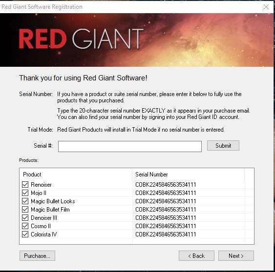Uncheck the Renoiser product checkbox
275x272 pixels.
coord(25,184)
